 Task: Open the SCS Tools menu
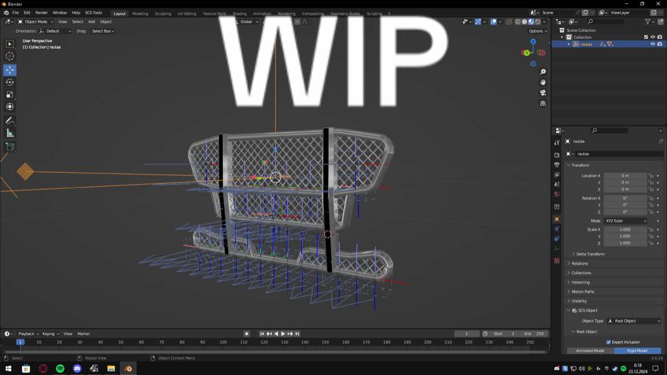point(93,13)
